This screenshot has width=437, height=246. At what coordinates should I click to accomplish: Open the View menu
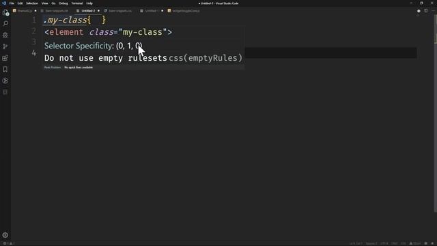point(45,3)
